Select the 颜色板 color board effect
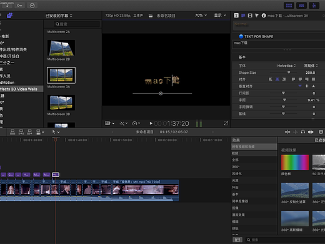The image size is (325, 244). (x=295, y=163)
